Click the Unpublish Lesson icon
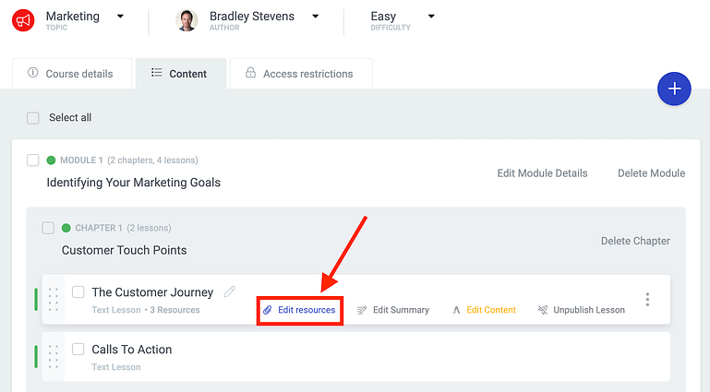 [x=543, y=310]
